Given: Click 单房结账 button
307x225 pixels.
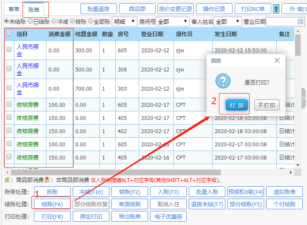Looking at the screenshot, I should click(130, 204).
